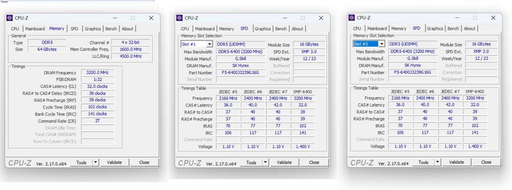512x190 pixels.
Task: Click CPU-Z app icon in middle window title bar
Action: [x=180, y=18]
